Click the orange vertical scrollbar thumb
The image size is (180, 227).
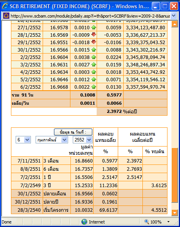(175, 175)
